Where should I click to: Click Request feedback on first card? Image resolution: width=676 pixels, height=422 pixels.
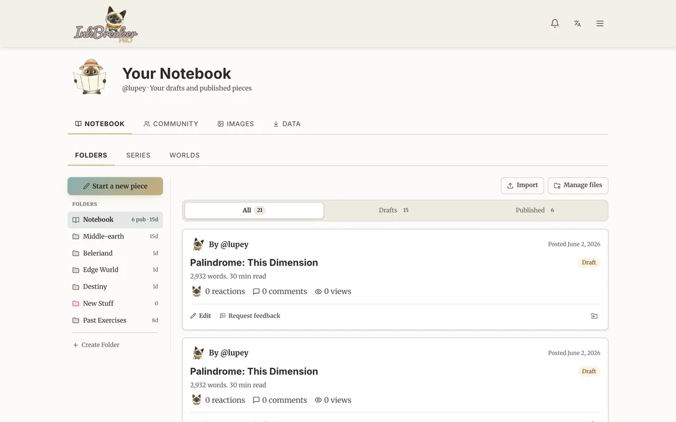click(x=250, y=316)
